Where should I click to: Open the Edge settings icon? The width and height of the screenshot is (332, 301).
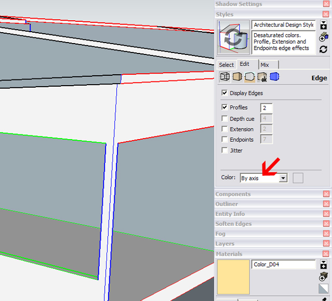[225, 77]
